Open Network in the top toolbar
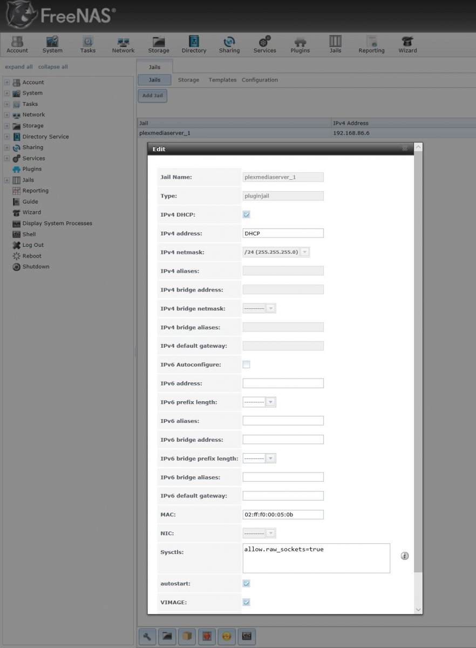The image size is (476, 648). click(x=123, y=45)
